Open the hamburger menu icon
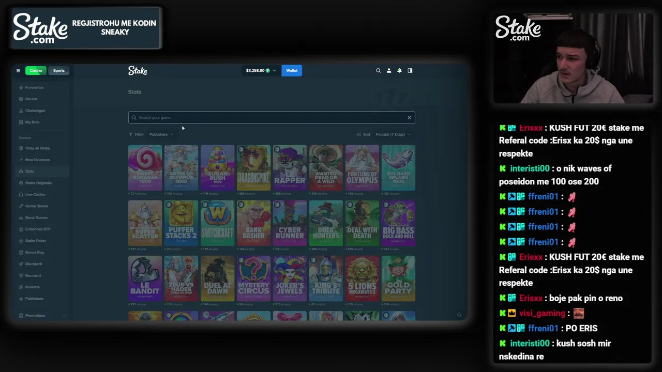Image resolution: width=662 pixels, height=372 pixels. (18, 71)
